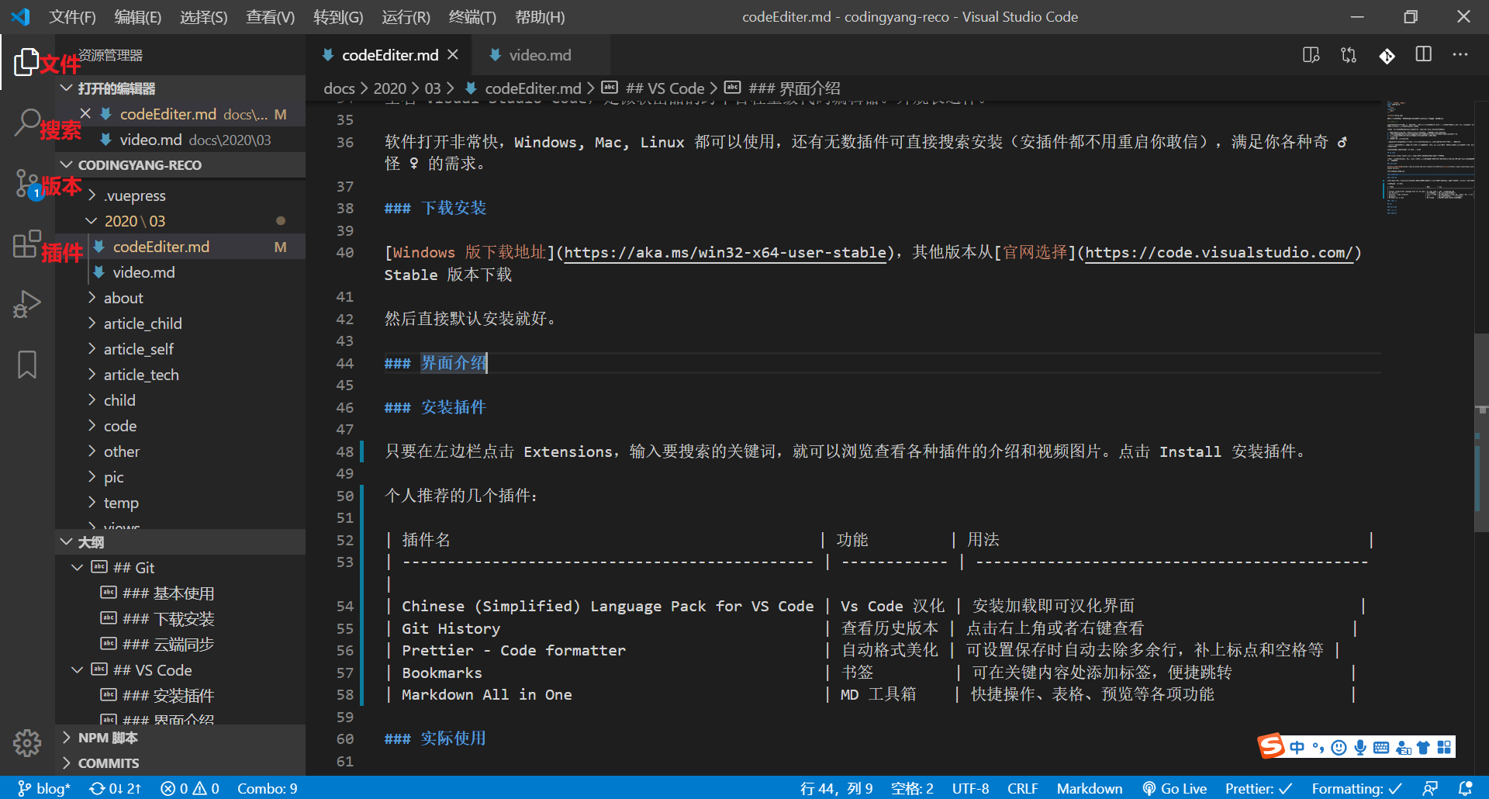Click the blog* git branch indicator
1489x799 pixels.
pos(44,788)
